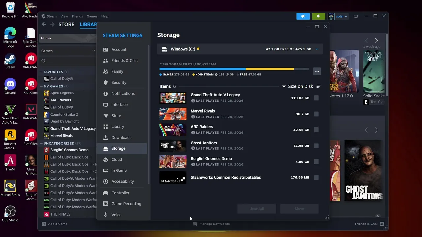This screenshot has height=237, width=422.
Task: Click Manage Downloads link
Action: click(211, 224)
